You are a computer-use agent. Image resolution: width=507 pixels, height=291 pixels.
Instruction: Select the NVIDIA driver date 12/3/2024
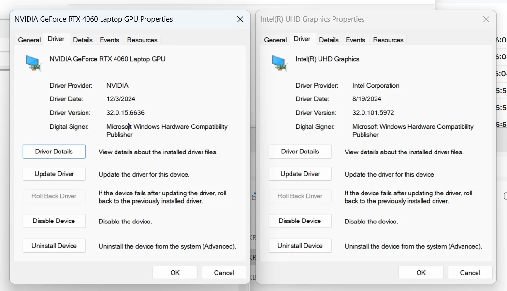[x=121, y=99]
